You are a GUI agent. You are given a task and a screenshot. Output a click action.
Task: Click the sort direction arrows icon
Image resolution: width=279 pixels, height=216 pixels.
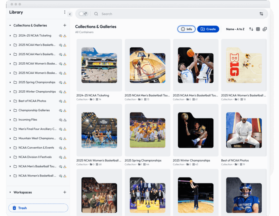click(x=251, y=29)
